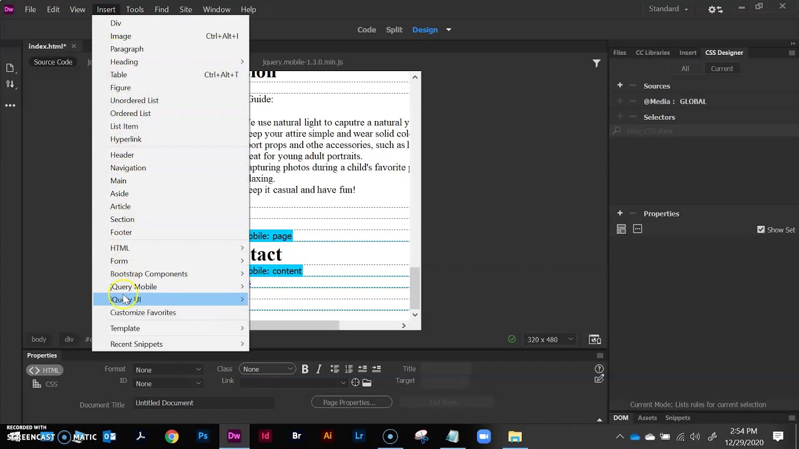This screenshot has height=449, width=799.
Task: Open the Zoom app in the taskbar
Action: pos(484,437)
